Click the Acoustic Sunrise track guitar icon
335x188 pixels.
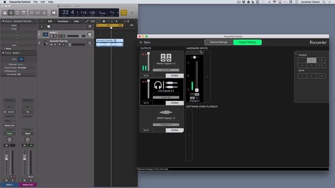click(x=46, y=43)
